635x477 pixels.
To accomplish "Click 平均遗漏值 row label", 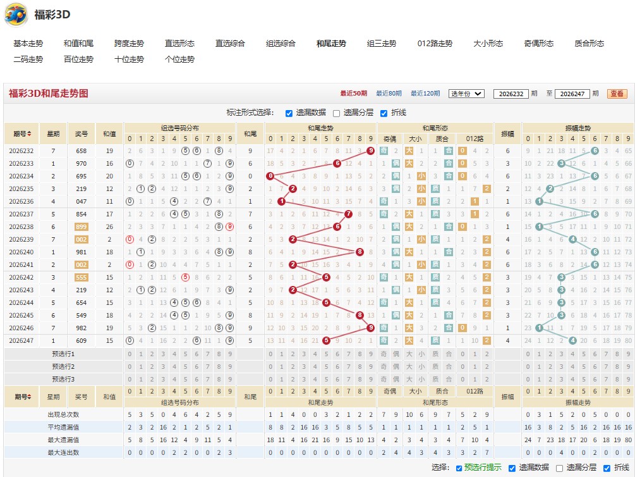I will pyautogui.click(x=64, y=427).
